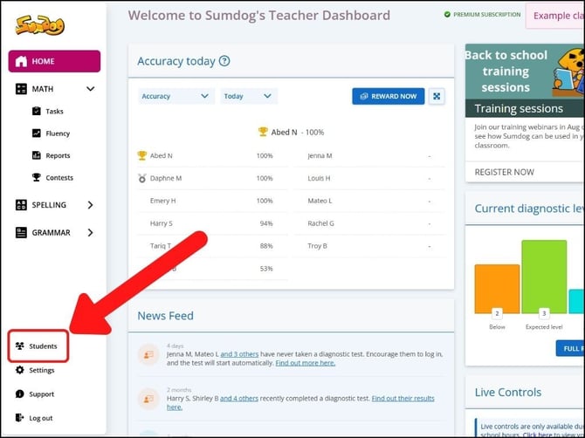Open Fluency under Math
Viewport: 585px width, 438px height.
click(x=58, y=133)
